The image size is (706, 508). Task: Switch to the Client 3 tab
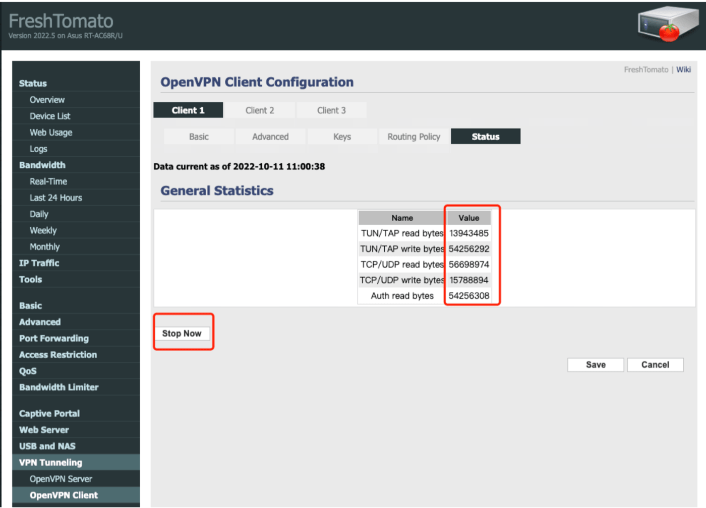[331, 110]
